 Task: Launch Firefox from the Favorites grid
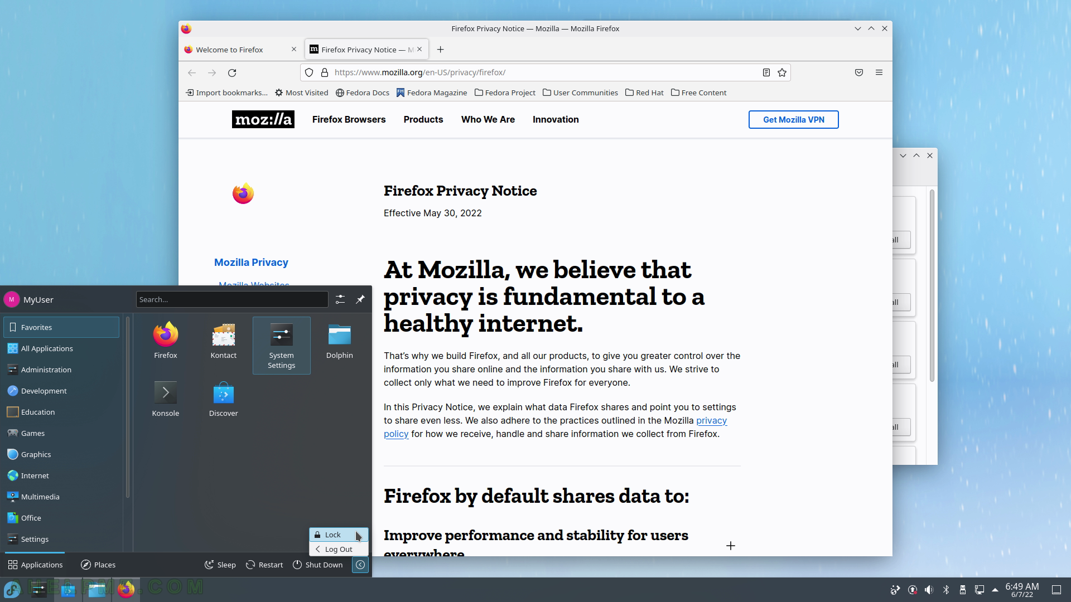click(x=166, y=341)
